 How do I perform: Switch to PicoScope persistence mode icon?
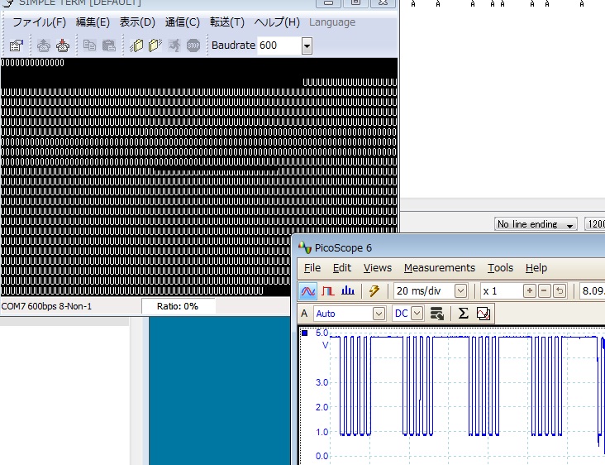[328, 290]
